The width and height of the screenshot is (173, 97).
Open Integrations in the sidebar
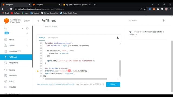pos(13,63)
